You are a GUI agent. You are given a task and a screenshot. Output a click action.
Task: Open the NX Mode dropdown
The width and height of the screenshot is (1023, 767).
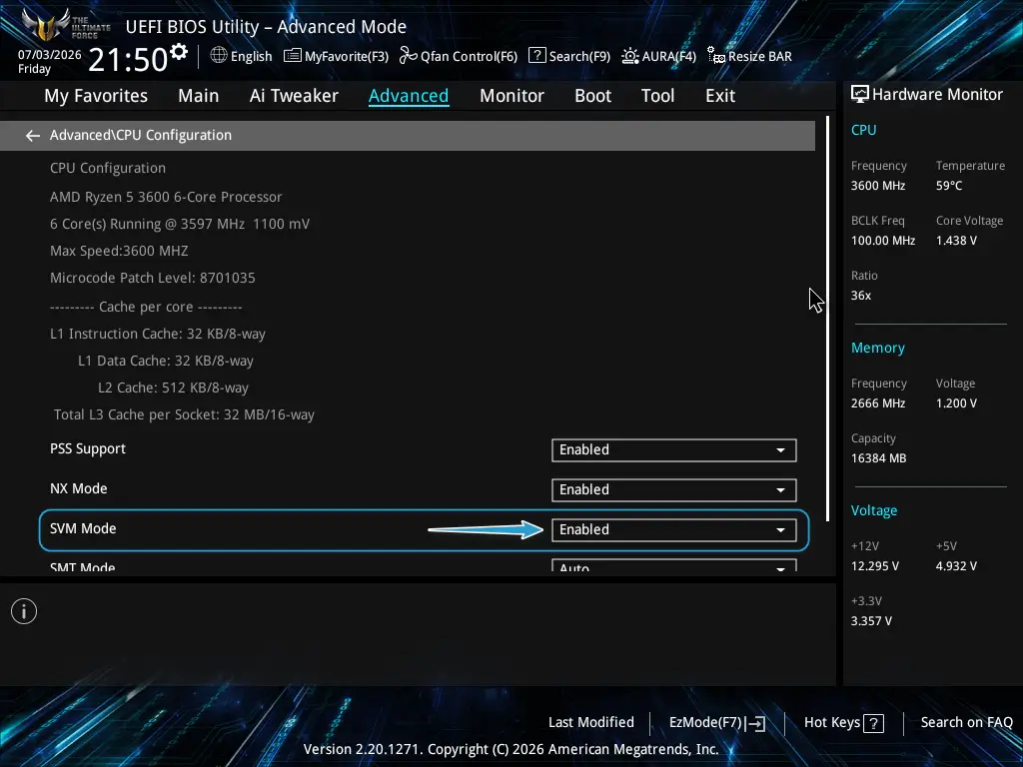coord(674,489)
